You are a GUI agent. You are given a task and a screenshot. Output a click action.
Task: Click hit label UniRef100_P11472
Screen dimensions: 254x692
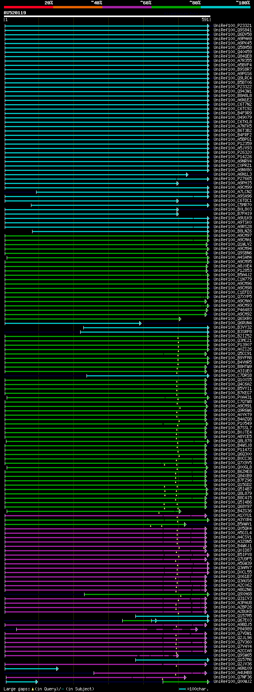point(233,450)
